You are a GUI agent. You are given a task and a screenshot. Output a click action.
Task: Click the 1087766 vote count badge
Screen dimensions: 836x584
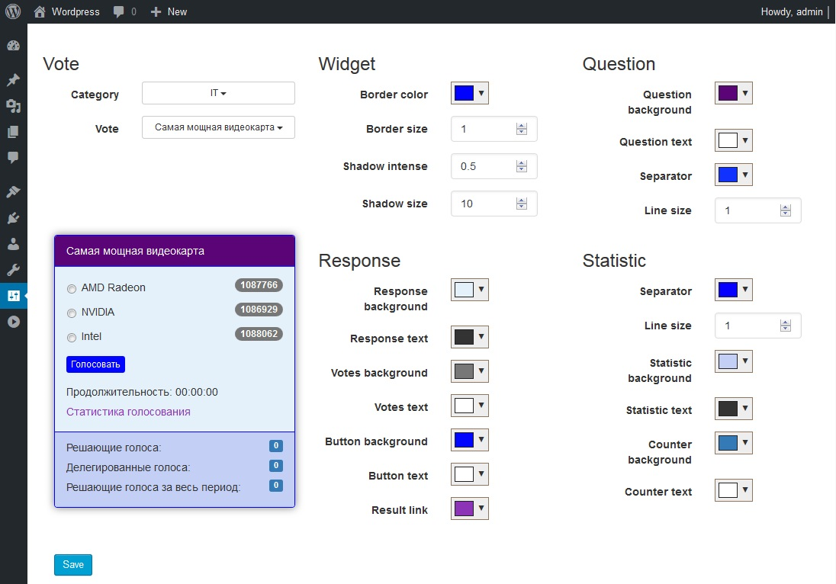259,285
